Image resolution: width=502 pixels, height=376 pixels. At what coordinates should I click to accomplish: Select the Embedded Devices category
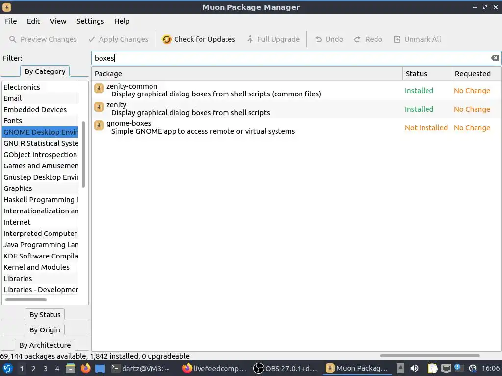[40, 109]
